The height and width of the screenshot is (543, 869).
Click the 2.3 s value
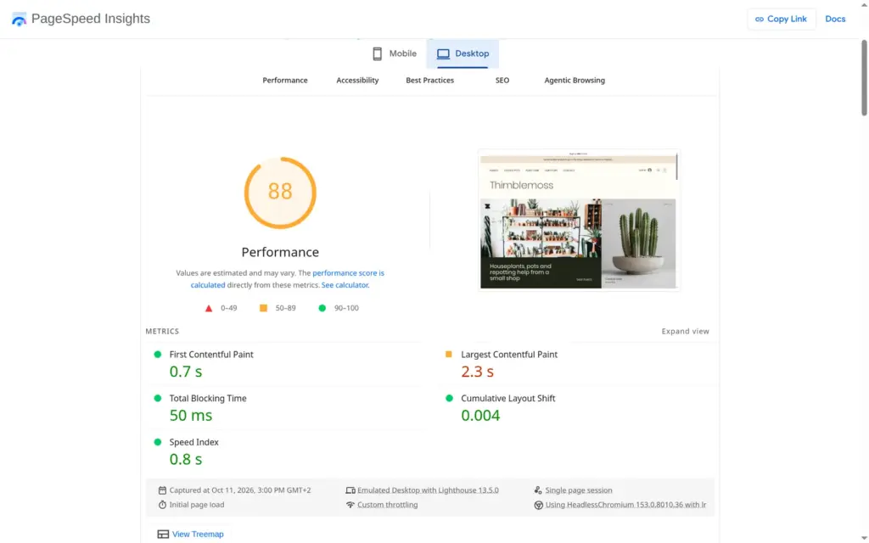pos(477,372)
